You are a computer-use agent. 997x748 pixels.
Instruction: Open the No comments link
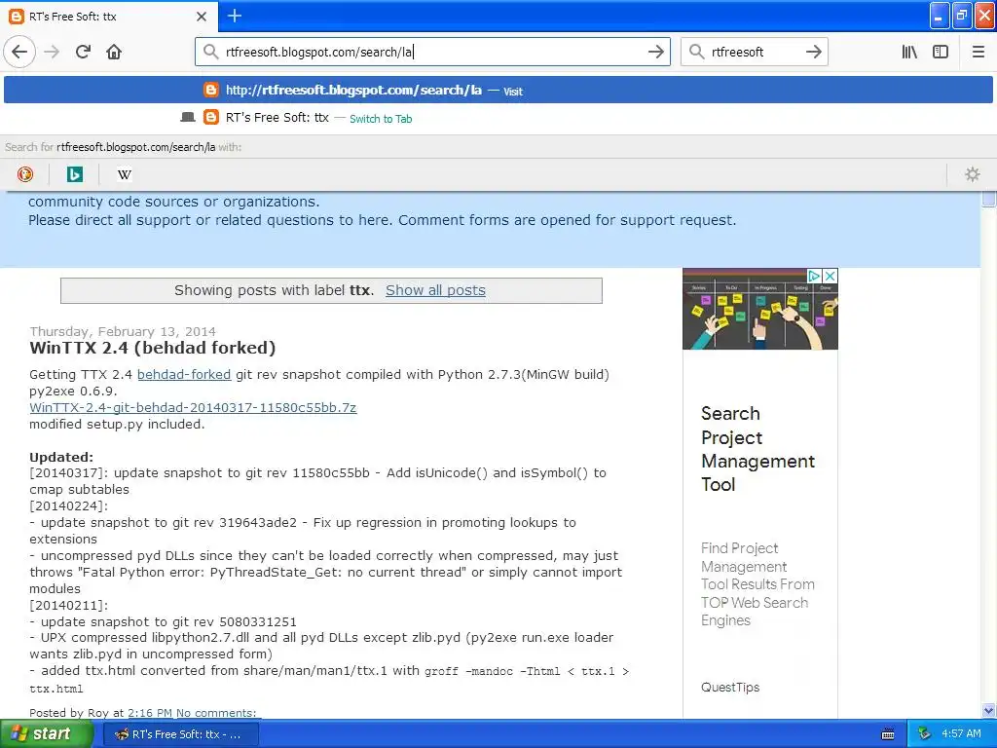coord(216,713)
